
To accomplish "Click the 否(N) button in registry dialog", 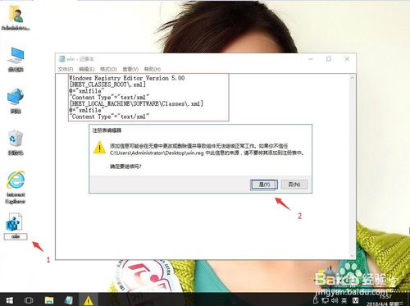I will tap(294, 185).
